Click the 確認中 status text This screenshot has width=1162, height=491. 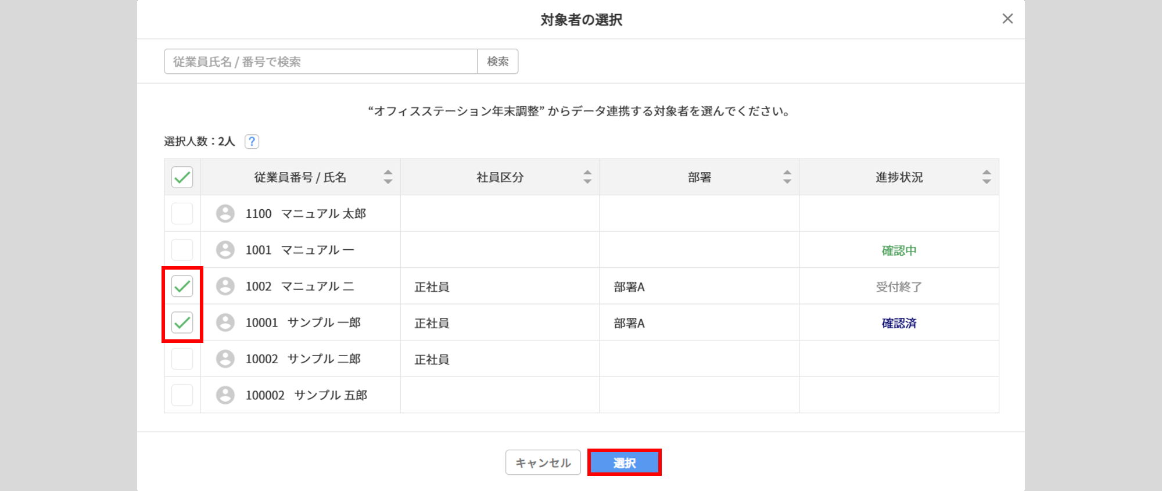899,250
